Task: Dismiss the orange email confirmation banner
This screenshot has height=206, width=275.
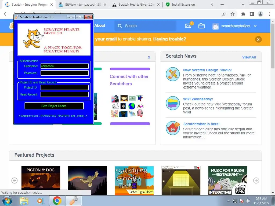Action: 258,39
